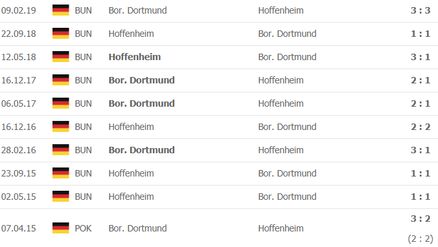Click the German flag in the 06.05.17 row

[x=61, y=103]
